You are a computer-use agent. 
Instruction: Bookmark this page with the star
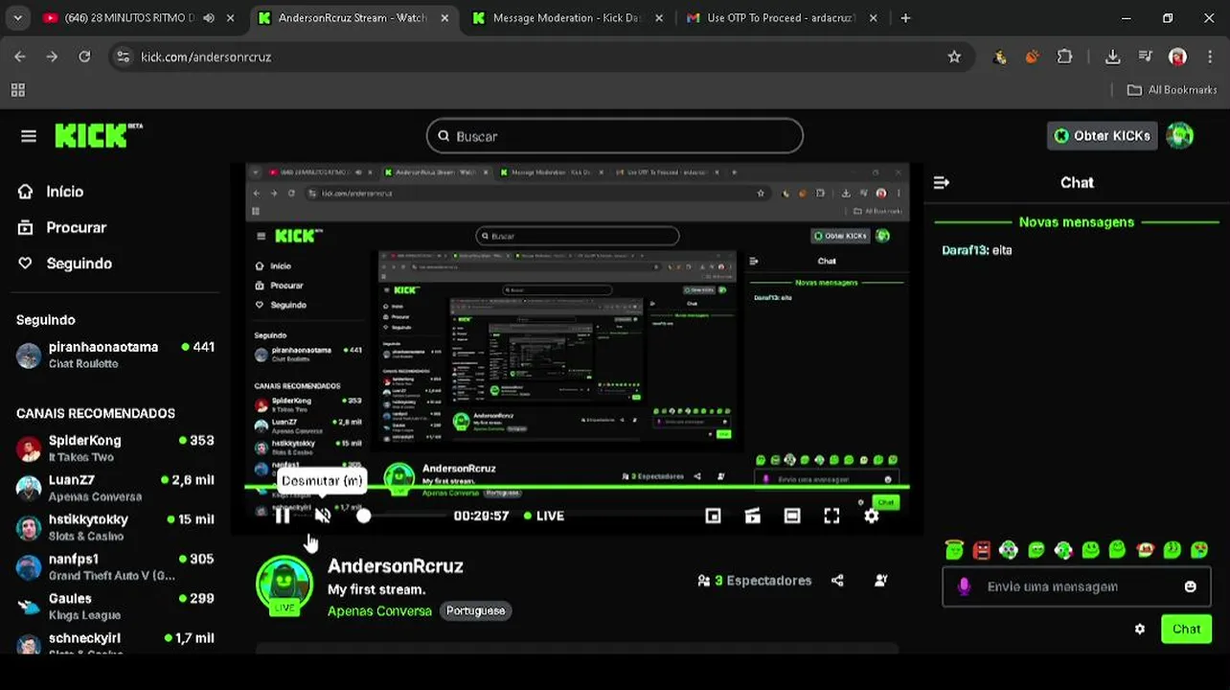point(954,57)
